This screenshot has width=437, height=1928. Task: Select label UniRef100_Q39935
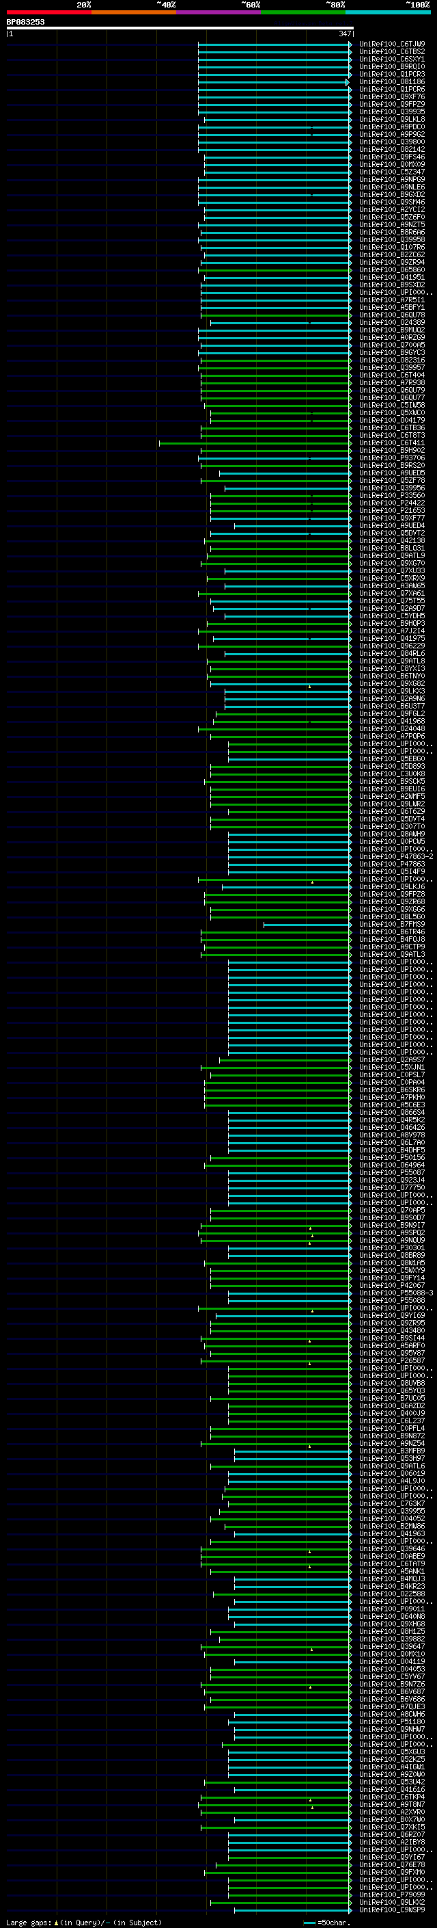click(392, 111)
